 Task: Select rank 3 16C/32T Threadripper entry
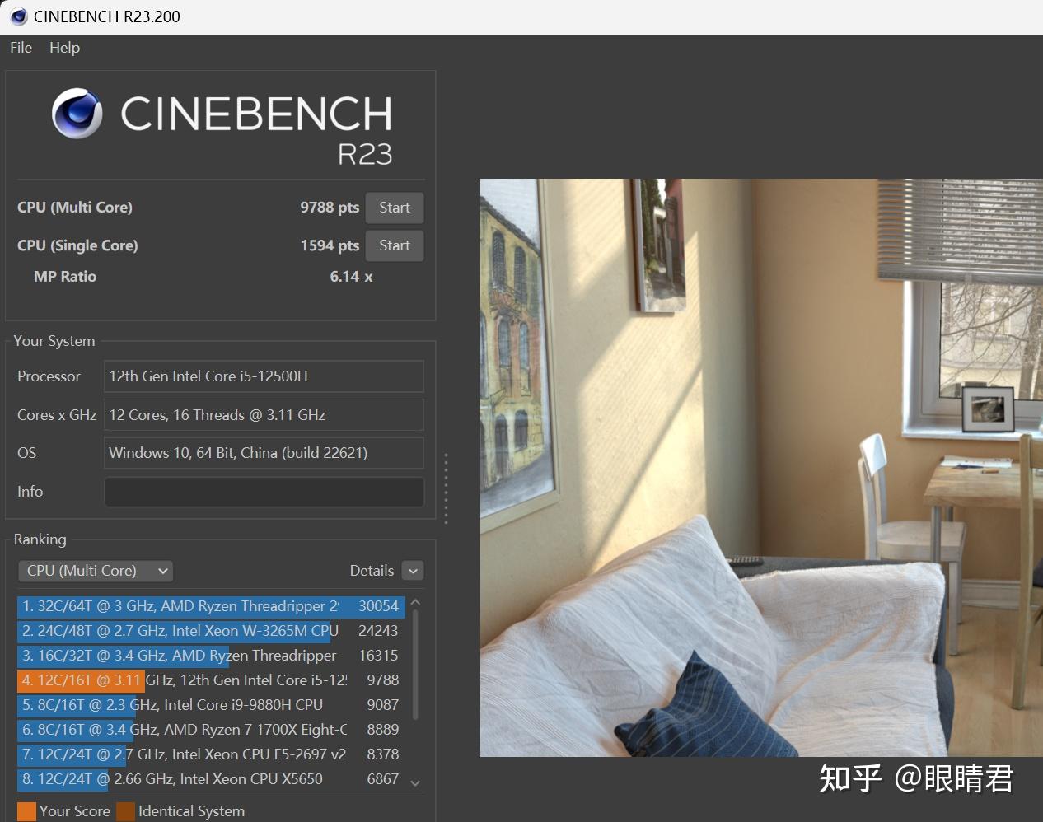click(x=211, y=656)
